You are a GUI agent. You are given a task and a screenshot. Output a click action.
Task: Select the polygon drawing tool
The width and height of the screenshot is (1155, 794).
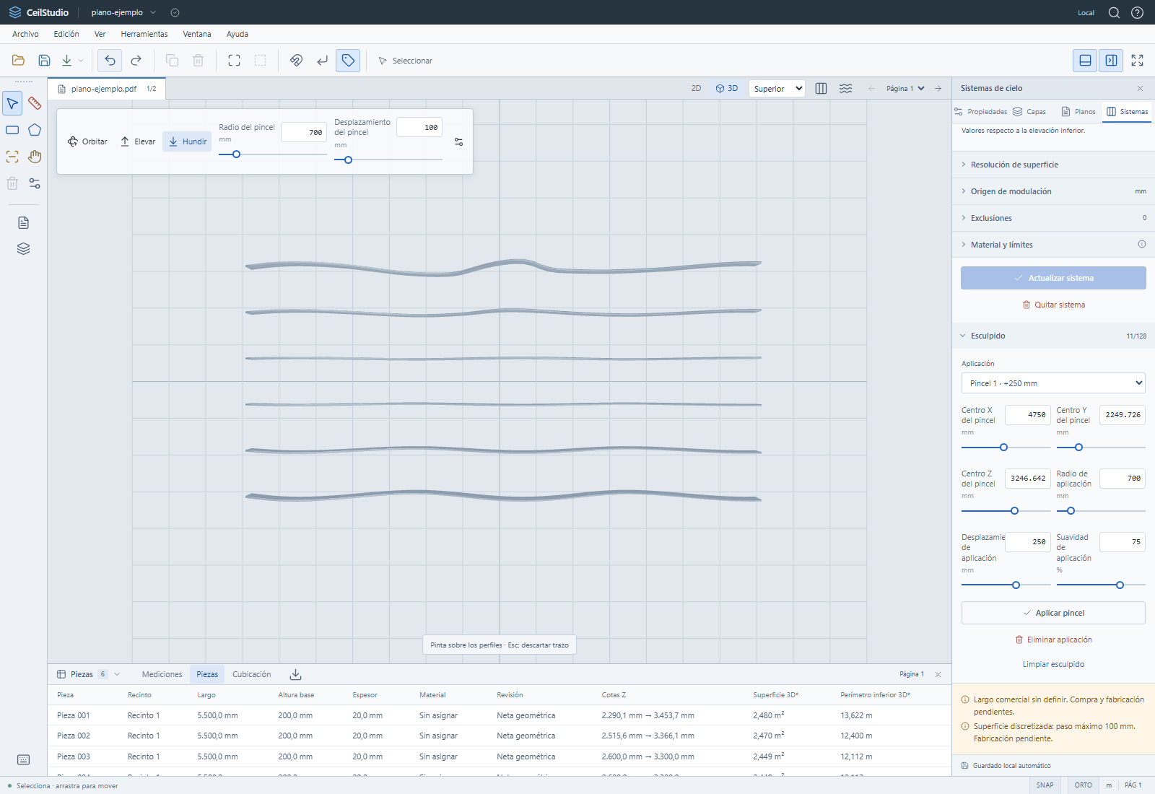(x=35, y=130)
